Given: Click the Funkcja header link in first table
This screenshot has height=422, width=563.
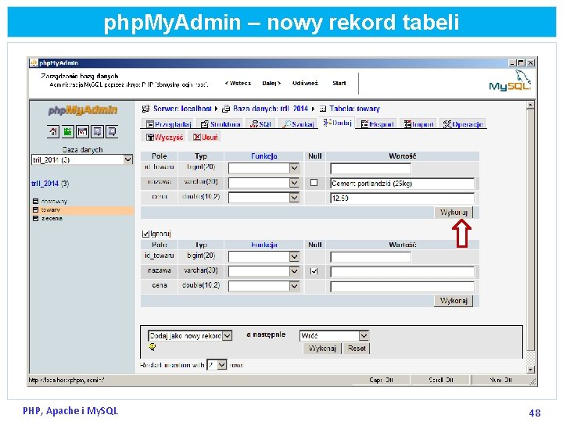Looking at the screenshot, I should click(x=264, y=156).
